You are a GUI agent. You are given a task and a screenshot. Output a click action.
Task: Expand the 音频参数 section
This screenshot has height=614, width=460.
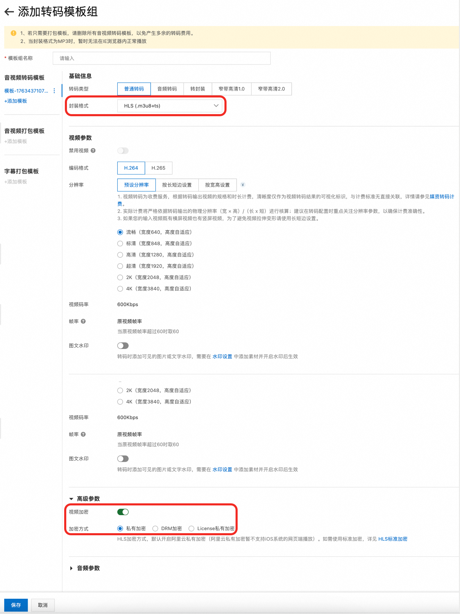pos(71,568)
